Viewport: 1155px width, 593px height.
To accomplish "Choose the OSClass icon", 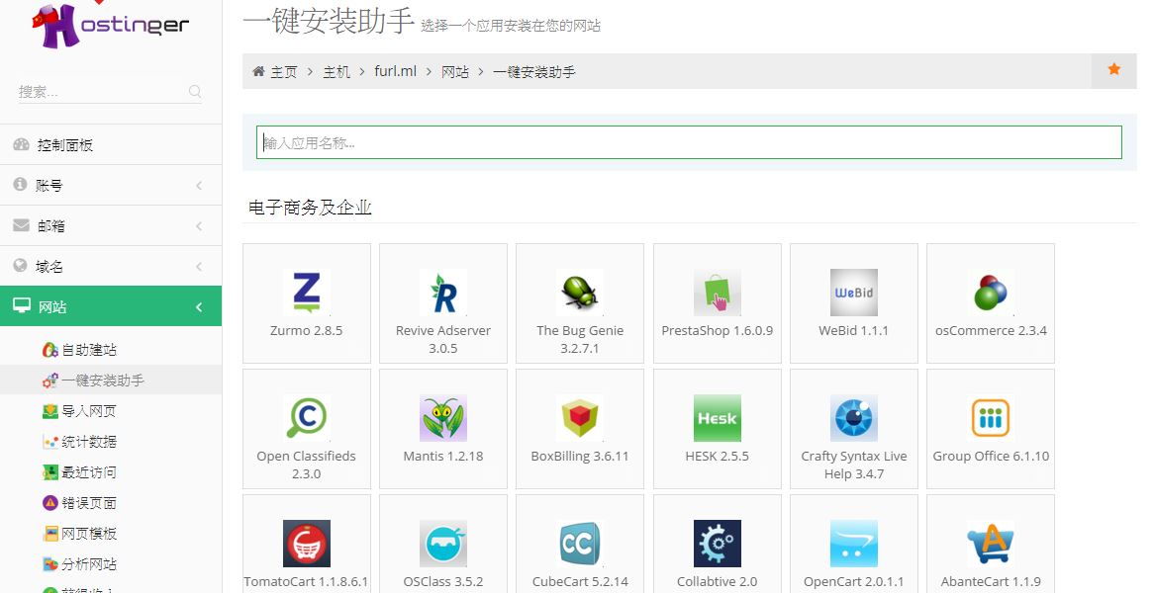I will pyautogui.click(x=443, y=544).
